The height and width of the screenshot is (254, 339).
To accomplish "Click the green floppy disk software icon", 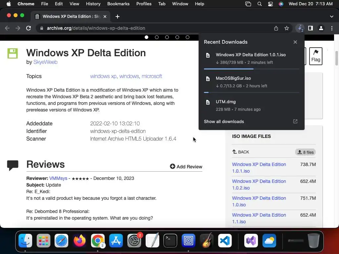I will click(x=13, y=53).
